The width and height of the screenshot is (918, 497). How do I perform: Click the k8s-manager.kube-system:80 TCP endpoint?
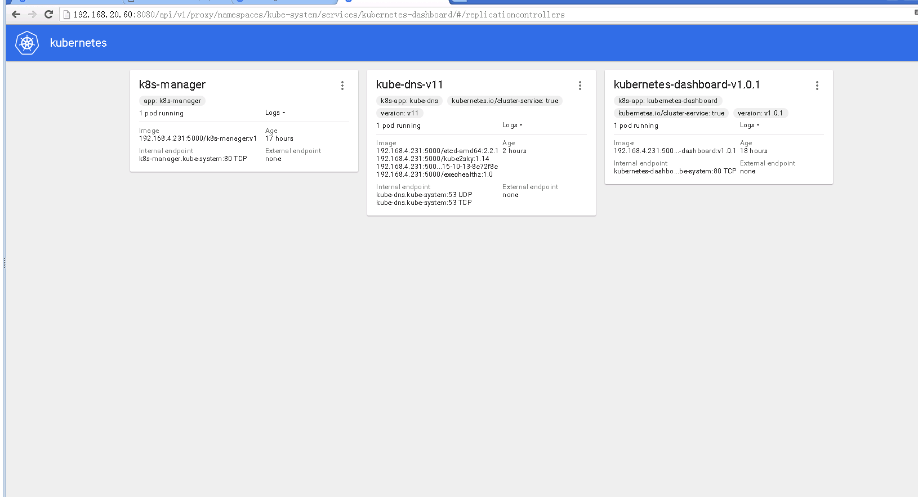point(193,159)
